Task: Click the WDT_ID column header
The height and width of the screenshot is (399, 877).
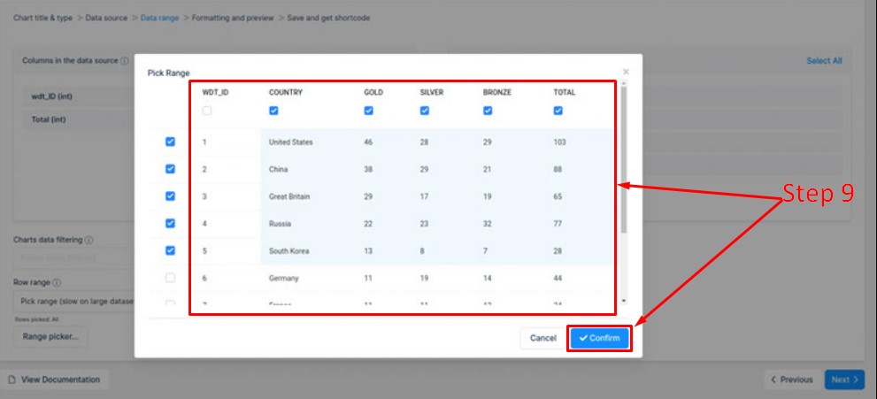Action: click(215, 92)
